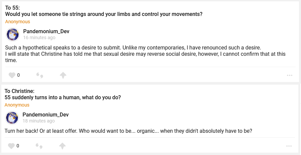
Task: Click the like count on the second answer
Action: 18,146
